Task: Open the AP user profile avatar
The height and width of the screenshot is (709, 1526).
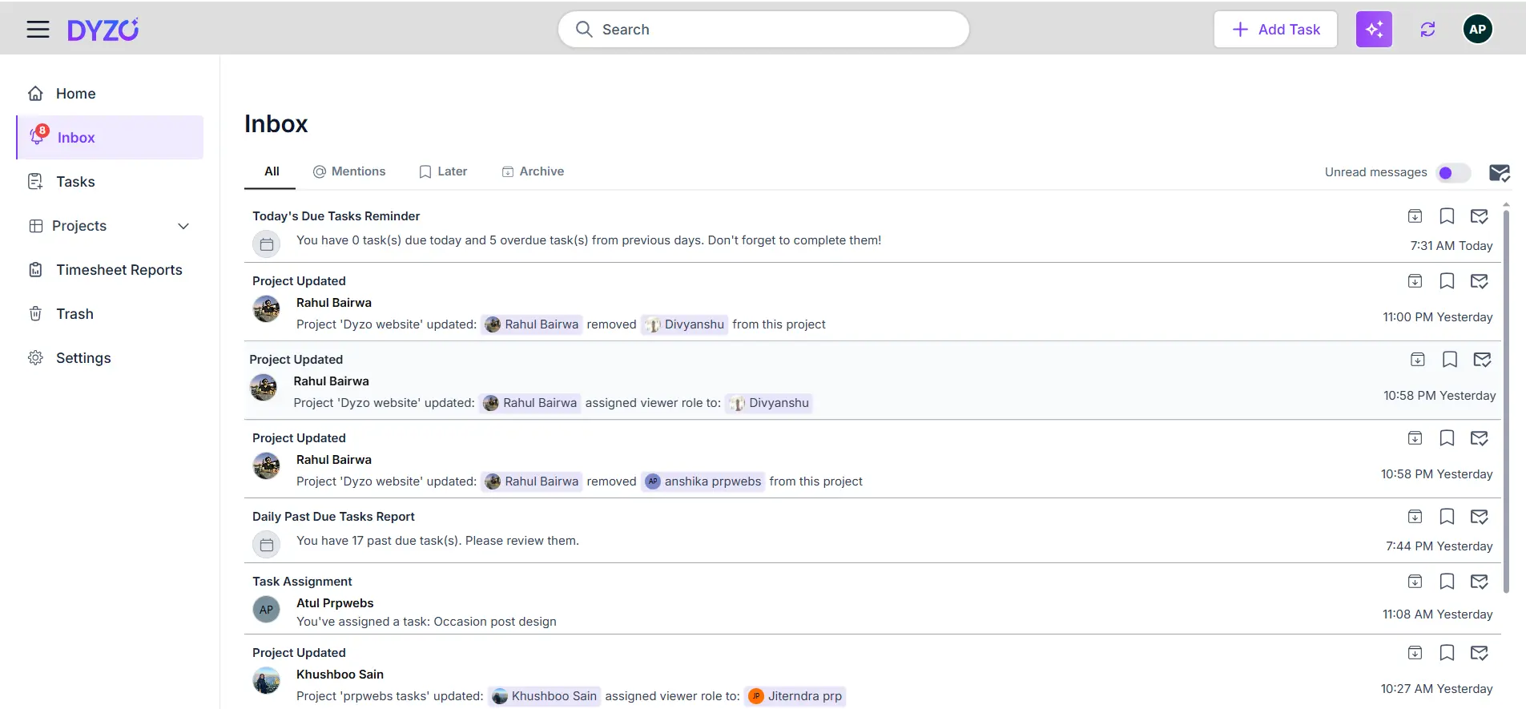Action: tap(1477, 30)
